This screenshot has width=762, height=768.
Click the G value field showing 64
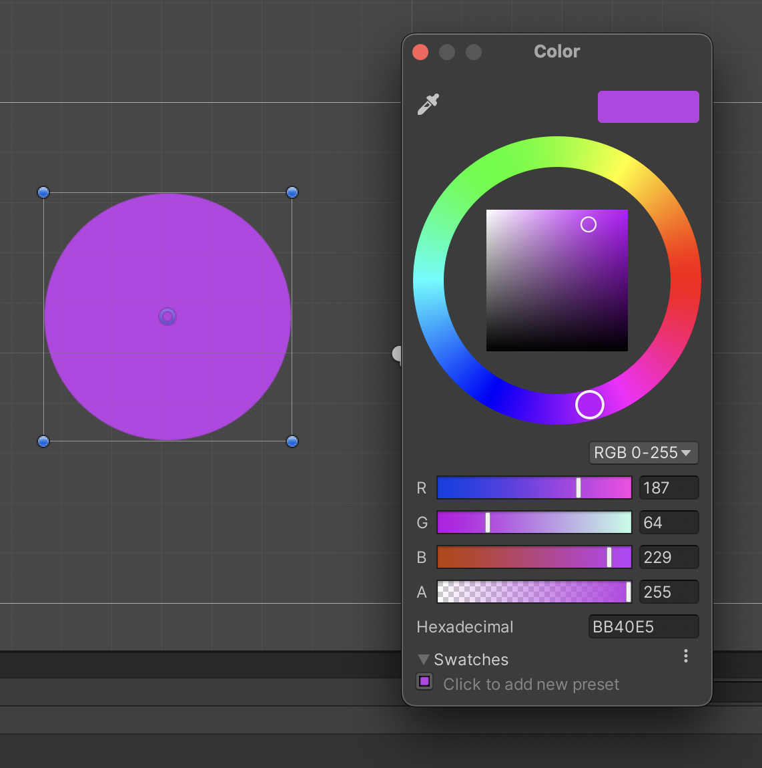pos(669,523)
